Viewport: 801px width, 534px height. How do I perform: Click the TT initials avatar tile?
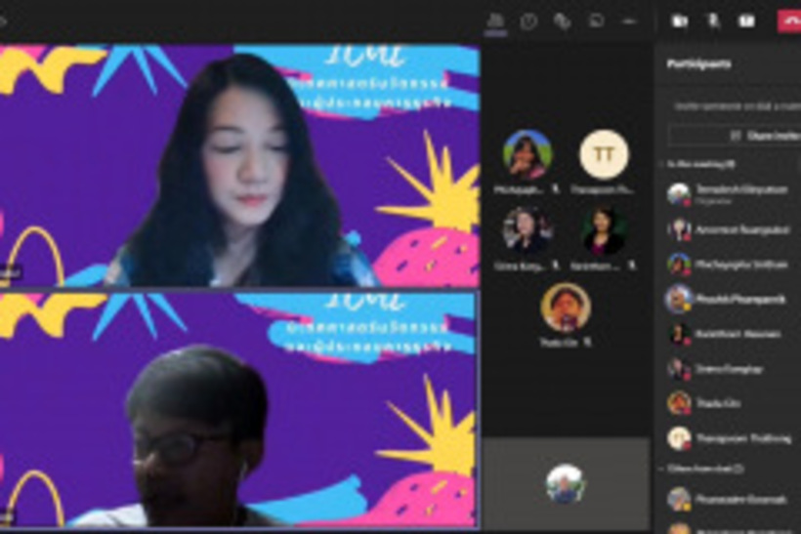[604, 154]
